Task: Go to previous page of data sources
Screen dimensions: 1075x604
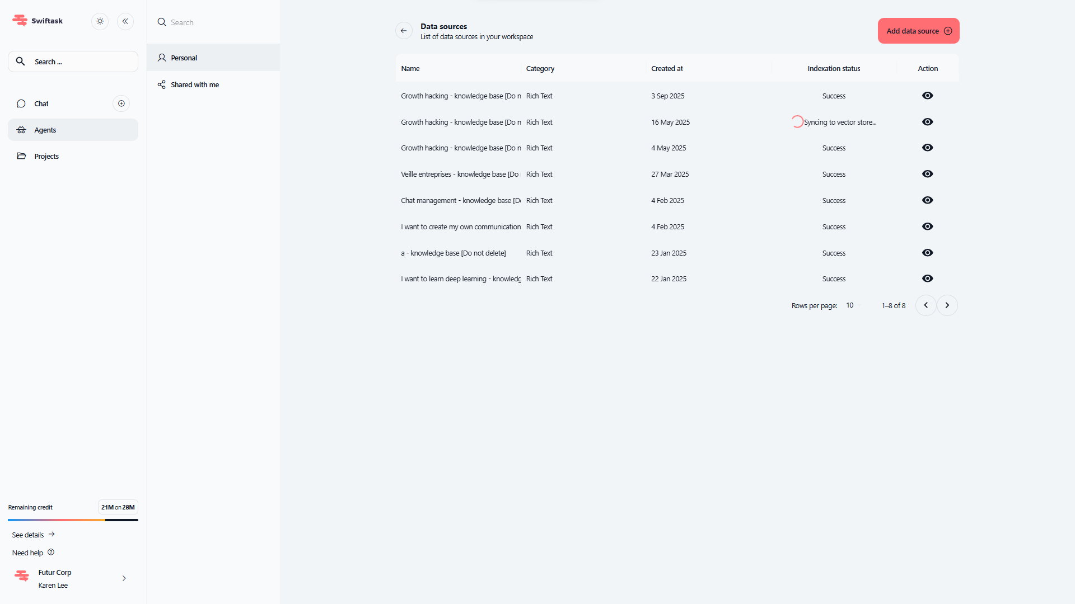Action: pyautogui.click(x=926, y=305)
